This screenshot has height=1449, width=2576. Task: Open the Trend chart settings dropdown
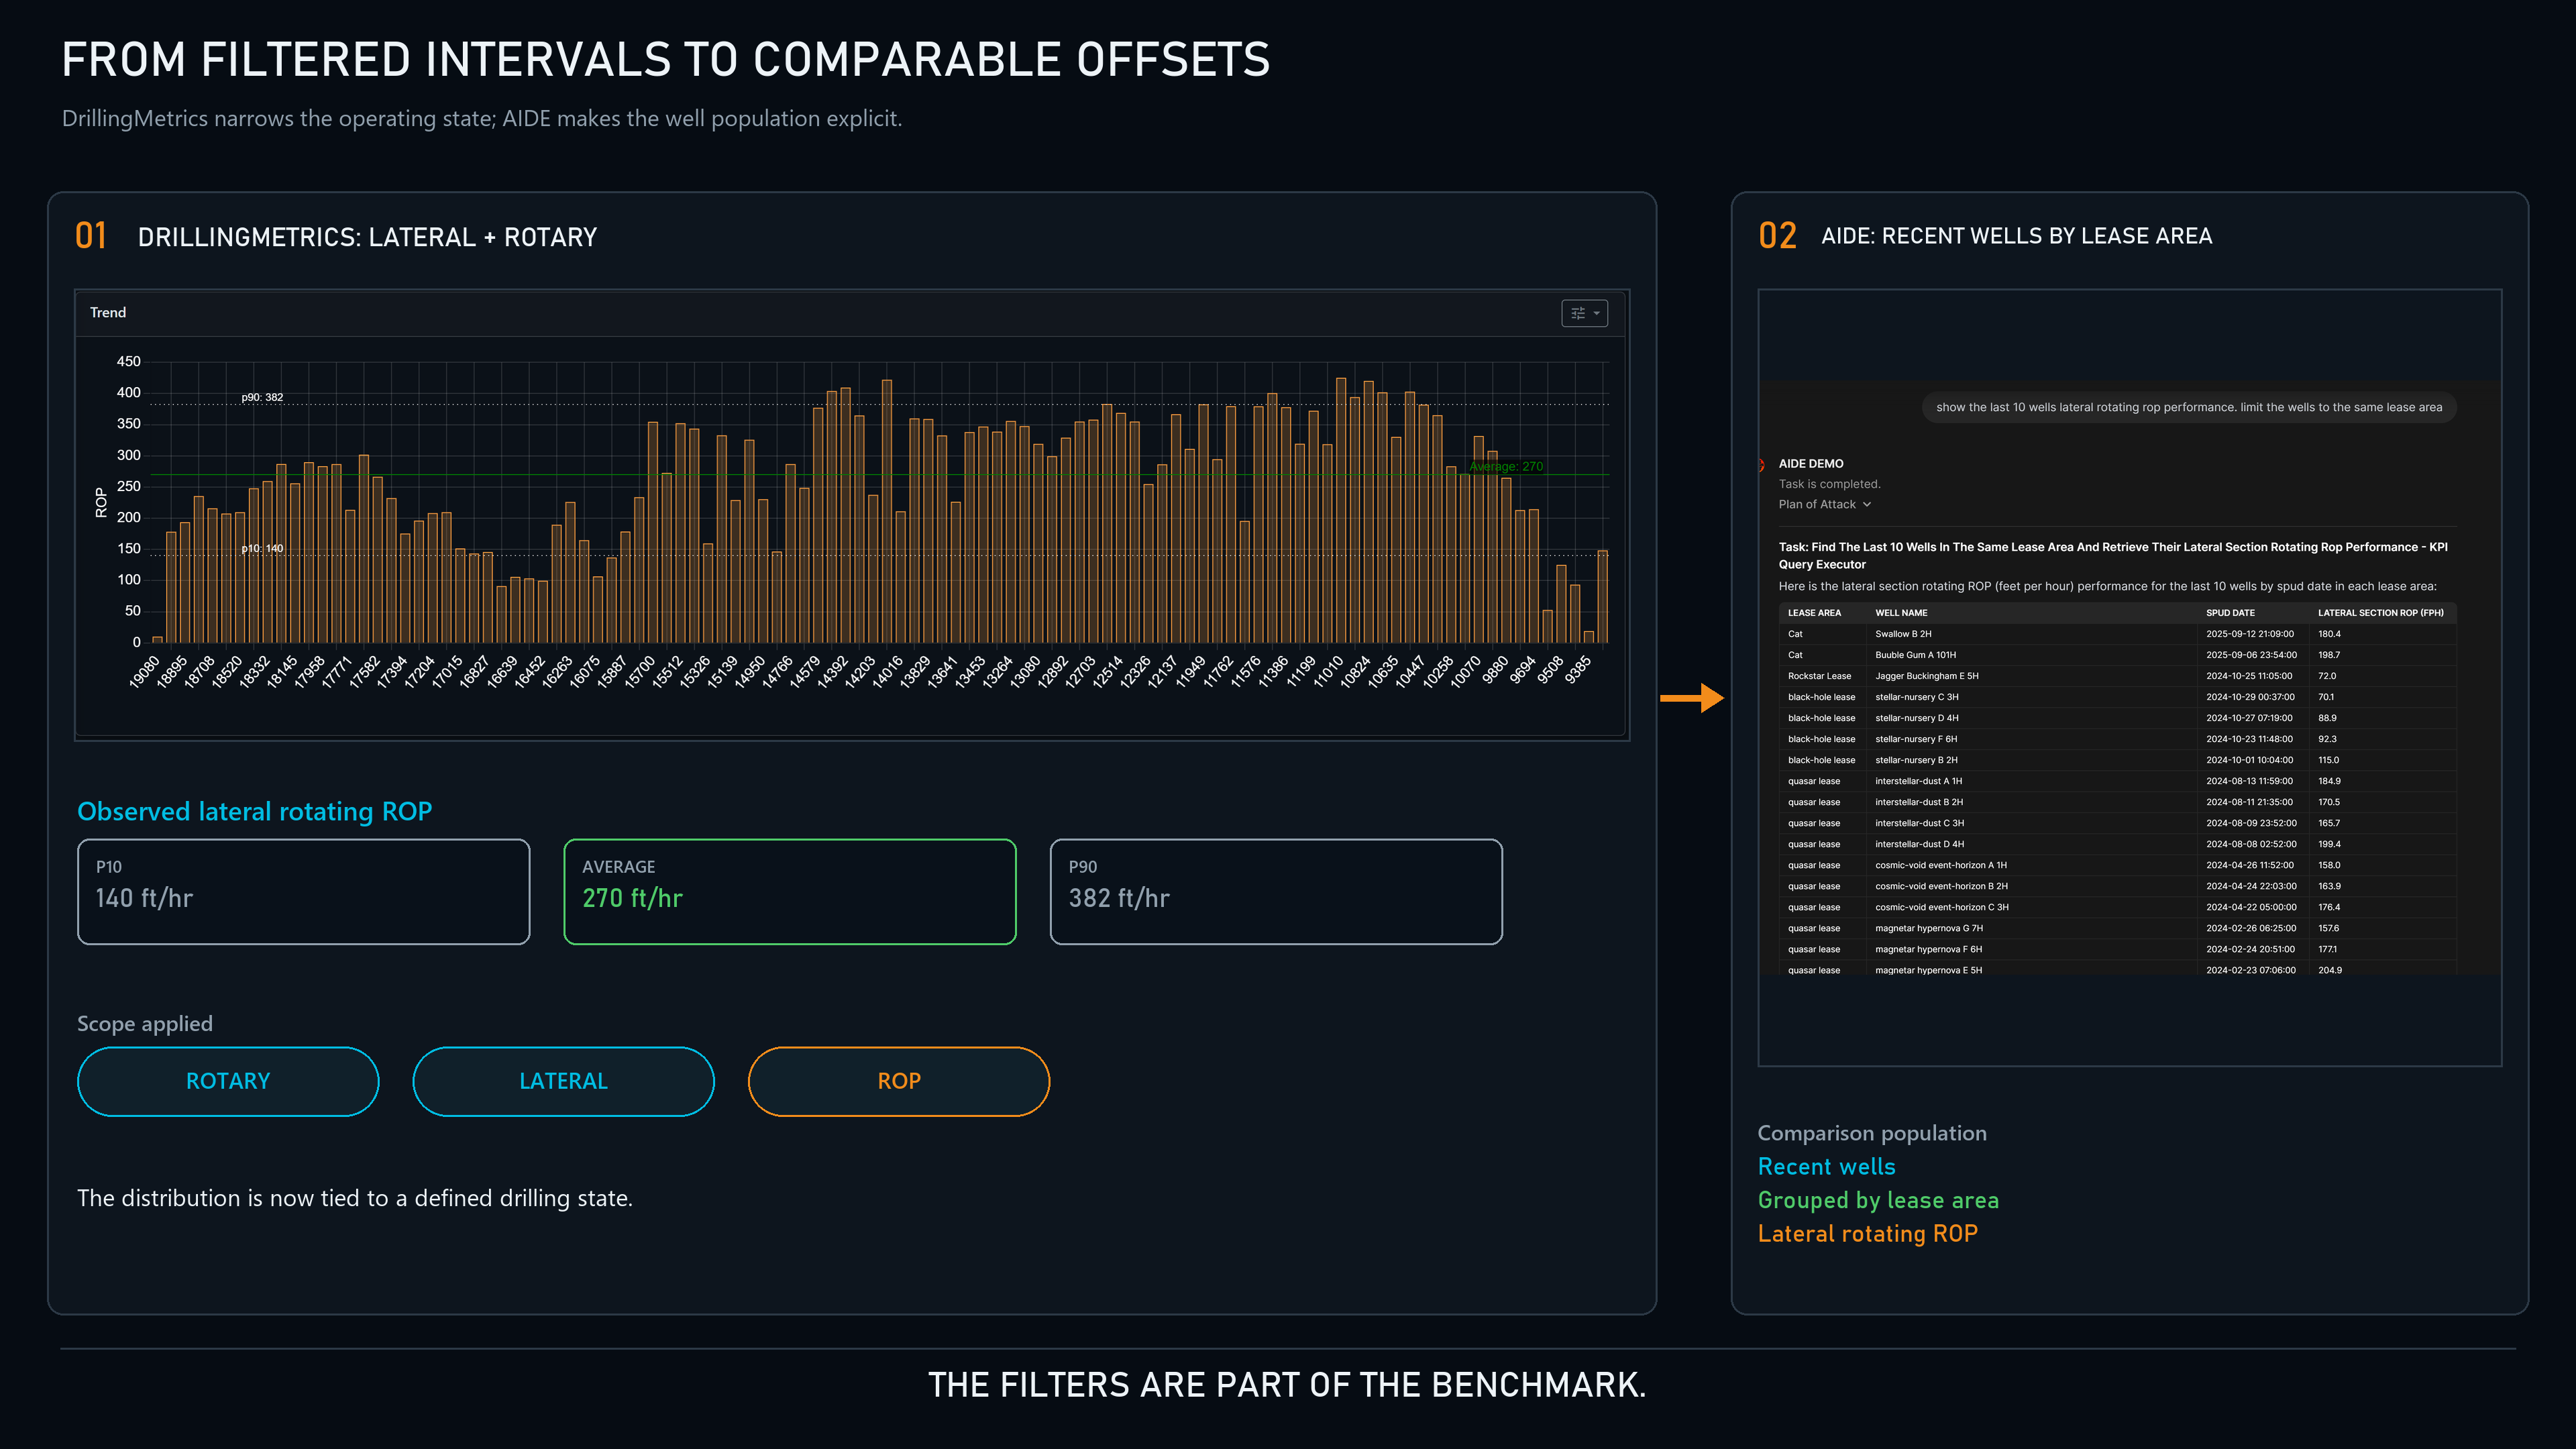tap(1584, 313)
